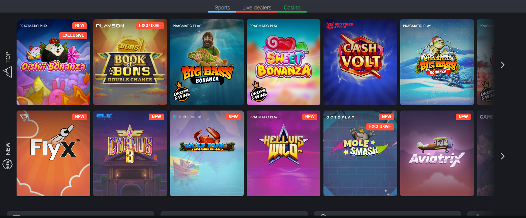The image size is (526, 218).
Task: Open the Live dealers tab
Action: pos(257,8)
